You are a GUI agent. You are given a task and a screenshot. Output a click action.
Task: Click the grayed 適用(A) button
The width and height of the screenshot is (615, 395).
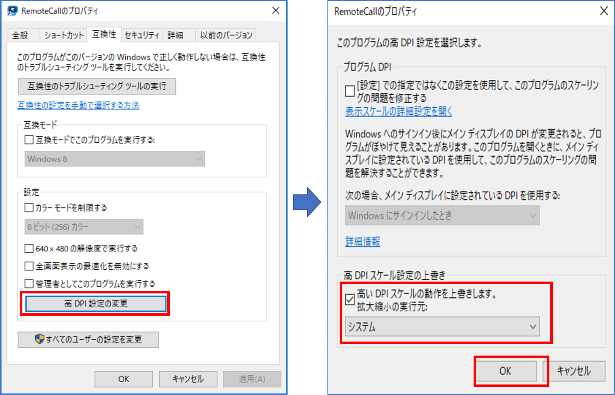tap(252, 379)
